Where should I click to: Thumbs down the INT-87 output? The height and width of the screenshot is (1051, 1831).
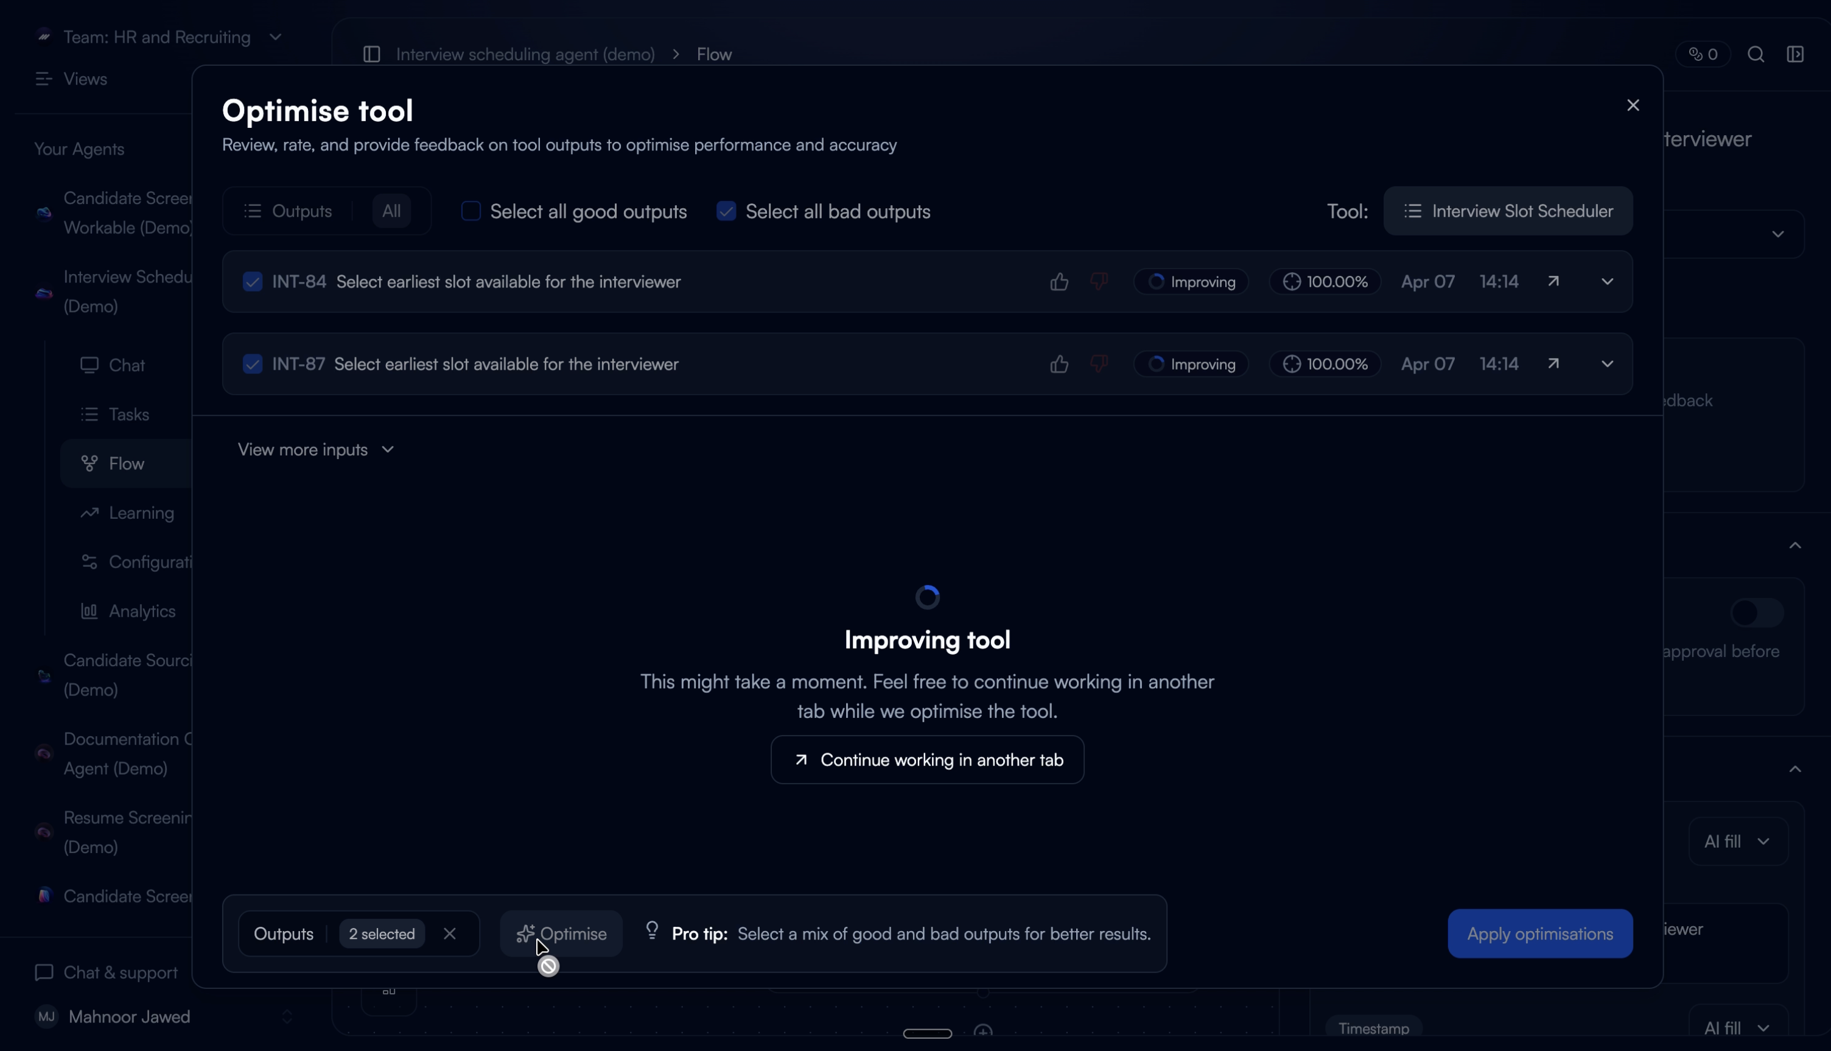[1099, 363]
